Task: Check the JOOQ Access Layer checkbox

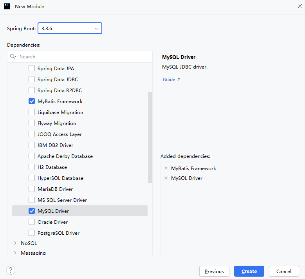Action: click(x=32, y=134)
